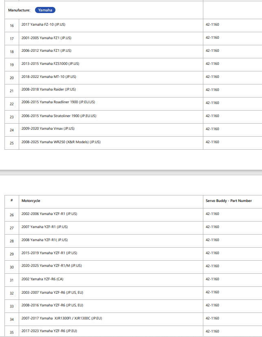This screenshot has width=262, height=337.
Task: Click the Servo Buddy - Part Number header
Action: point(229,201)
